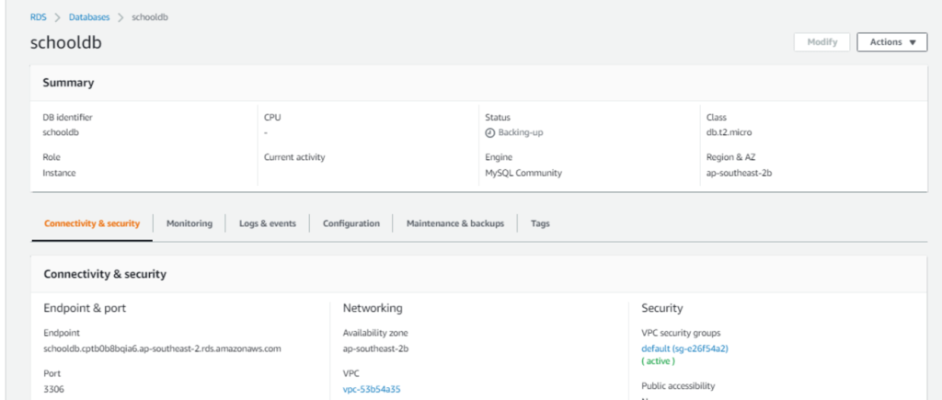Open the Actions dropdown menu
This screenshot has width=942, height=400.
point(891,42)
